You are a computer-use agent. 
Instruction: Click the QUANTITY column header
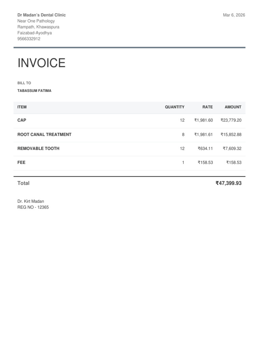coord(175,107)
